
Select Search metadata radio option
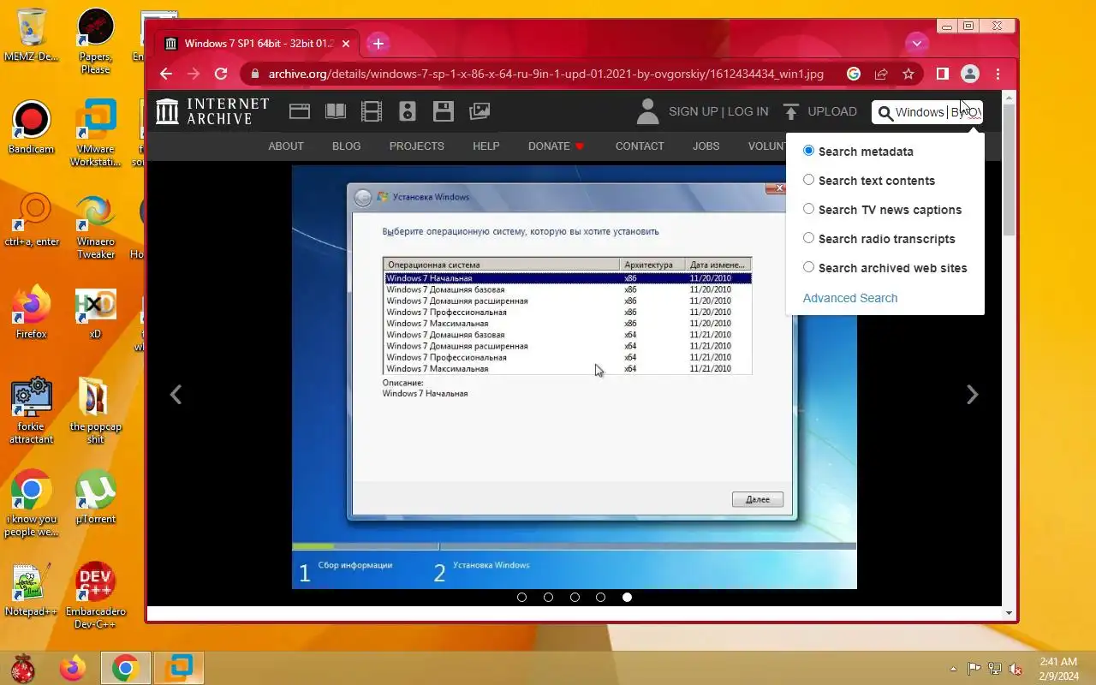point(808,151)
